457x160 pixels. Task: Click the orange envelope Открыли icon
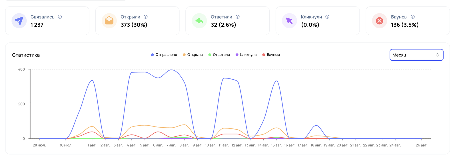click(109, 21)
